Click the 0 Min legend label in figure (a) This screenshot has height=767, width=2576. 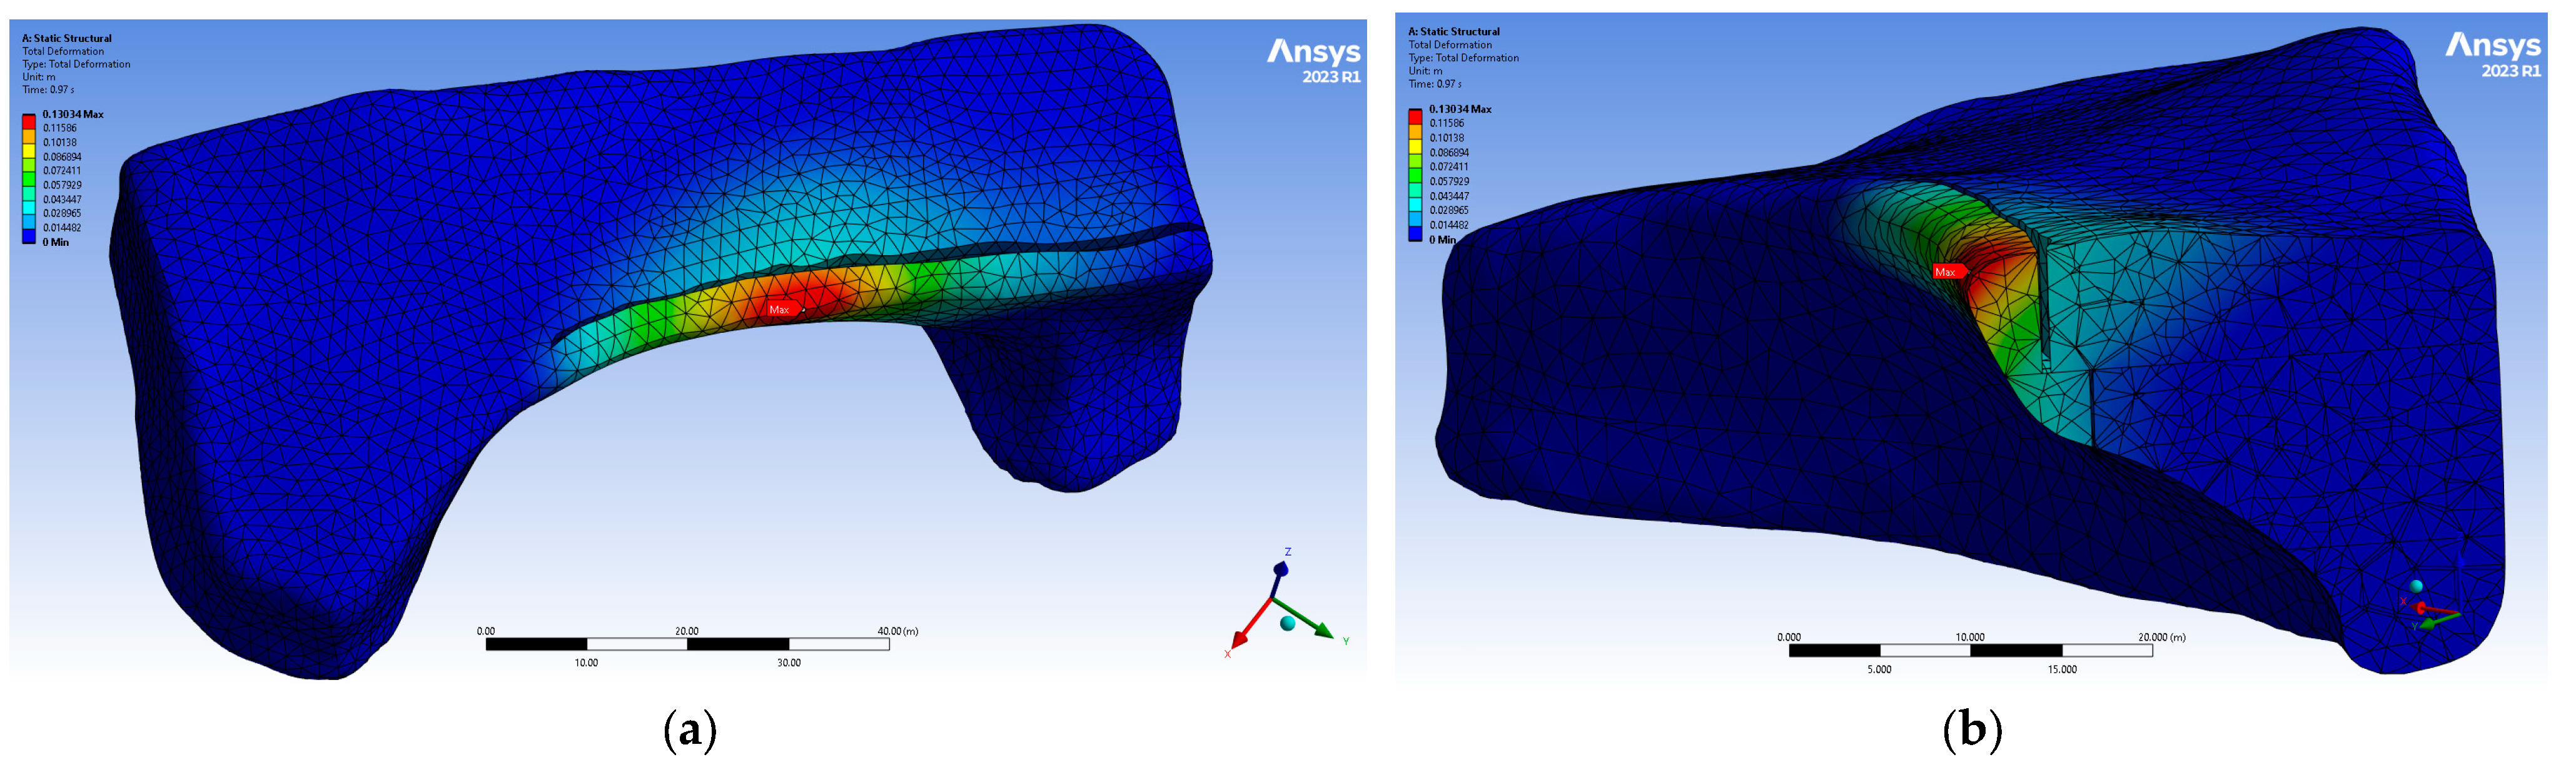pos(56,242)
